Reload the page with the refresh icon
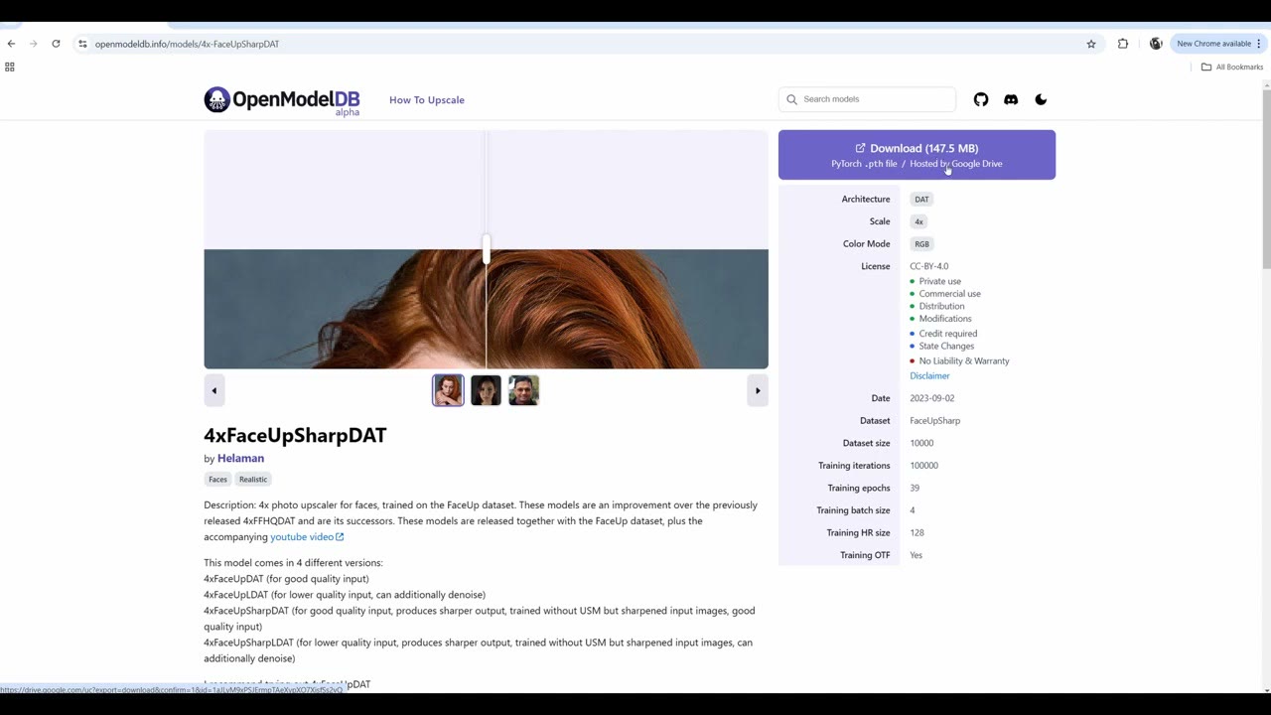Screen dimensions: 1271x715 point(56,44)
